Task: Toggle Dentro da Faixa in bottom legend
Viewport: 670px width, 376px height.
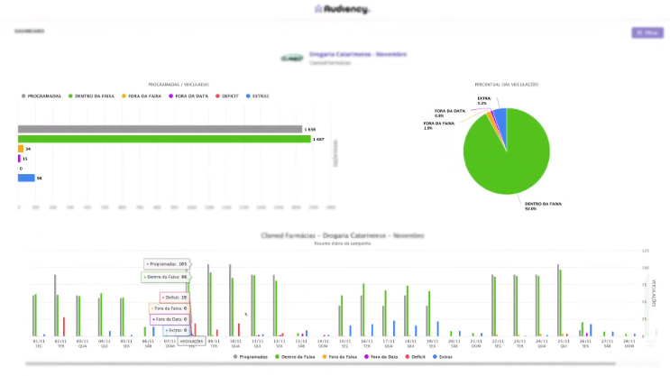Action: tap(295, 357)
